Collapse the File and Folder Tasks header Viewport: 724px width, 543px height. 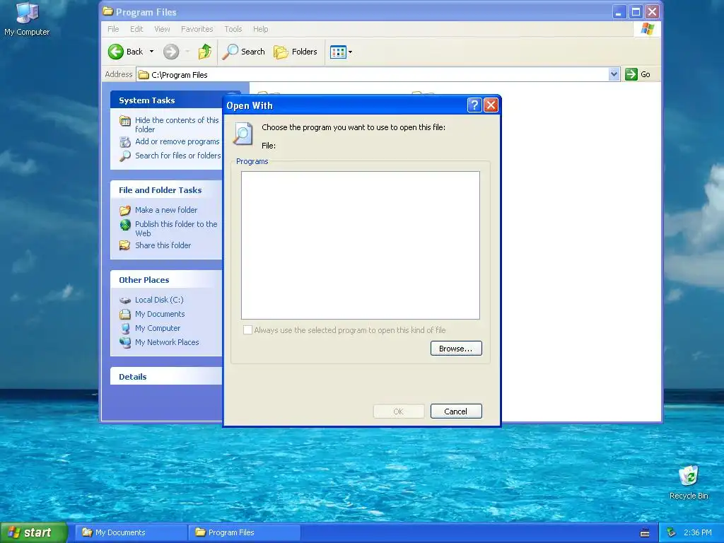(x=166, y=189)
